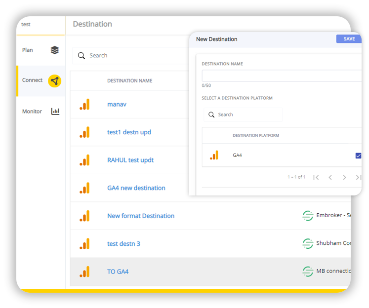
Task: Click the Plan layers stack icon
Action: point(55,50)
